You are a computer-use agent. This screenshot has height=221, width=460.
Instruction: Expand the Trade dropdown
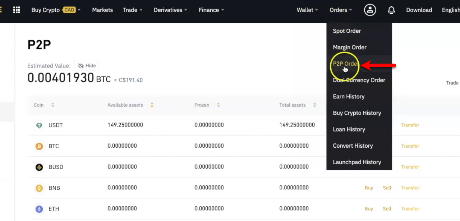click(132, 10)
